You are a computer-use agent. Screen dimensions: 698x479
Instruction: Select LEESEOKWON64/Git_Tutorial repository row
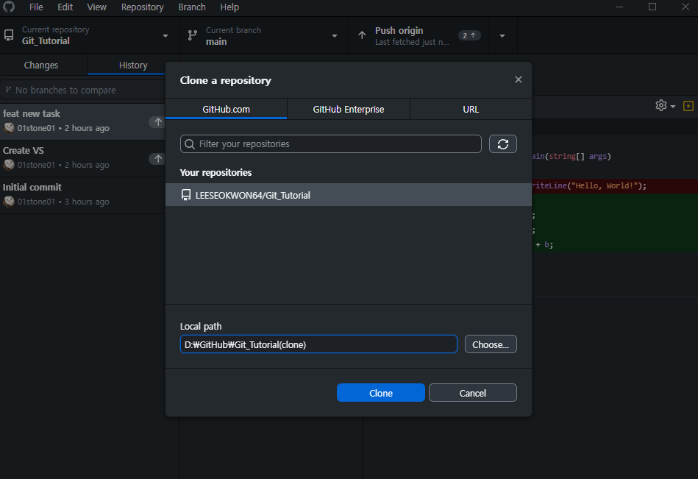point(349,195)
